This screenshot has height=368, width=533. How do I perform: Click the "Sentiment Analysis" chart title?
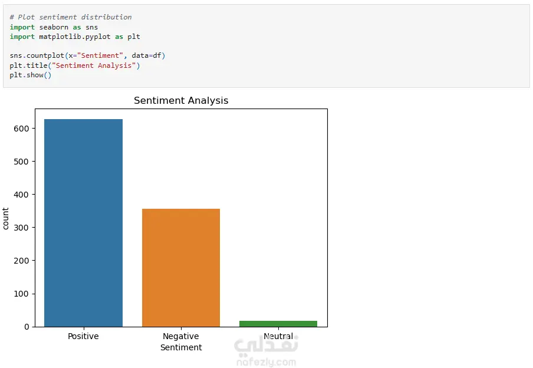pyautogui.click(x=181, y=101)
